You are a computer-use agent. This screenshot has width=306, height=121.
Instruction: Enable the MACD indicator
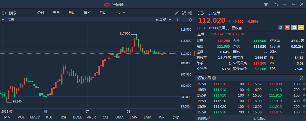click(35, 117)
